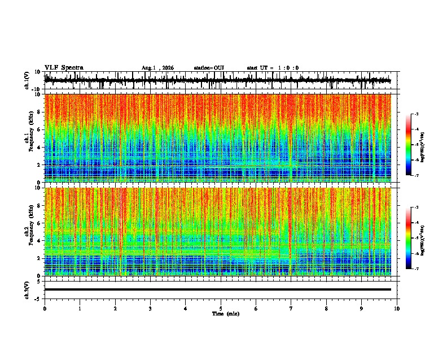Click time axis tick label "5"
The width and height of the screenshot is (447, 346).
point(221,309)
